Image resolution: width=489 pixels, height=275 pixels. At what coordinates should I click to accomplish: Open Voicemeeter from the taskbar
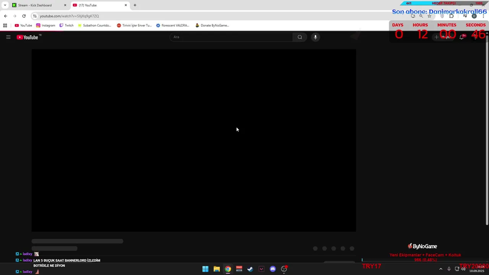click(239, 269)
